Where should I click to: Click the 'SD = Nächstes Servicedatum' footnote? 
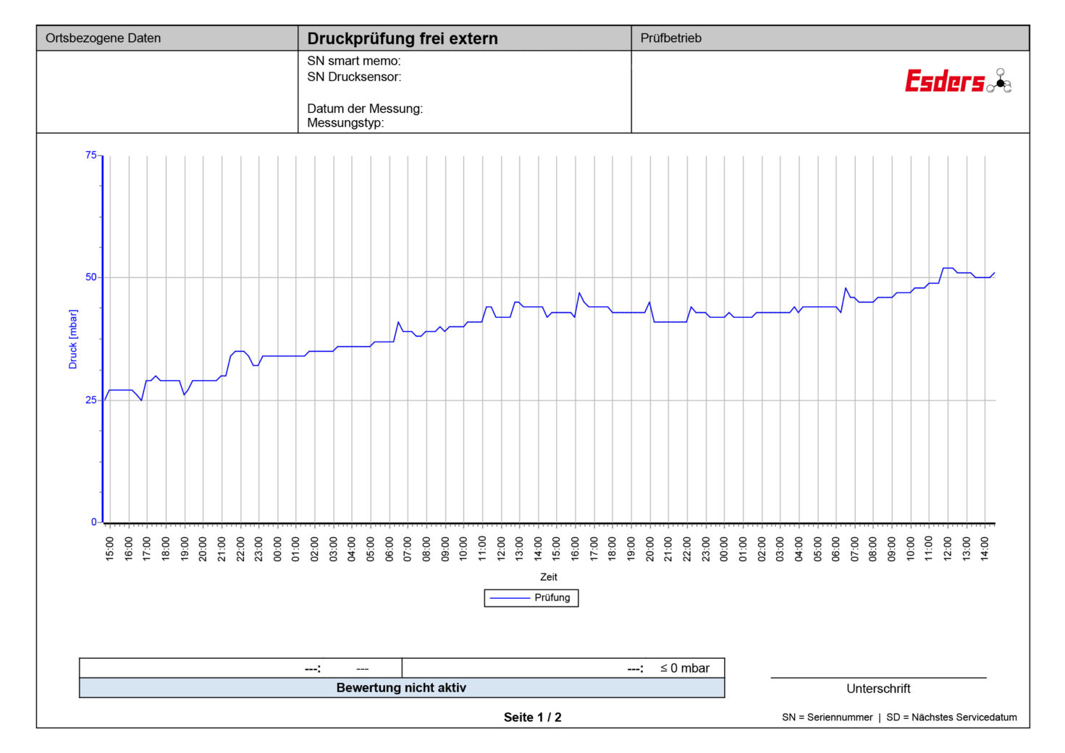tap(951, 718)
